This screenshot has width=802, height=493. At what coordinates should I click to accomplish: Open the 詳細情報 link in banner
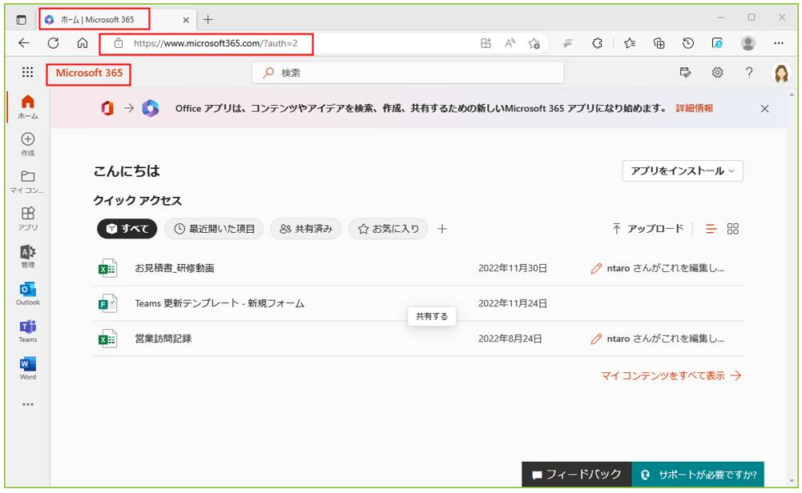tap(694, 108)
